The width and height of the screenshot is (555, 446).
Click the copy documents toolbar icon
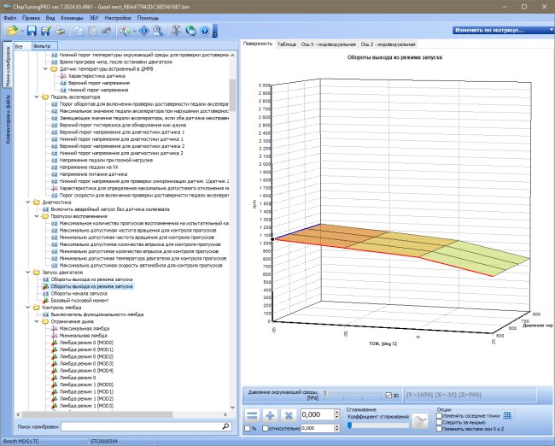pos(79,31)
